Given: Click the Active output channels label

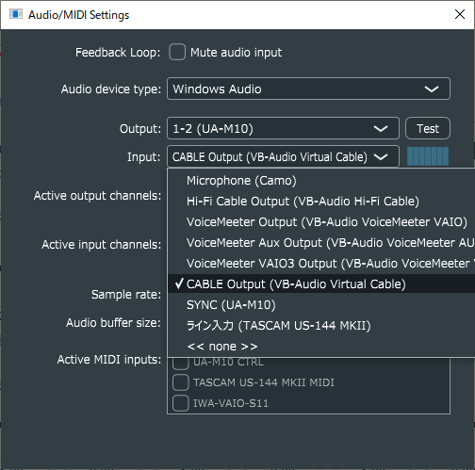Looking at the screenshot, I should (x=97, y=196).
